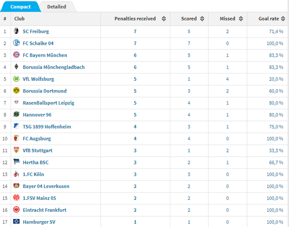The image size is (289, 227).
Task: Open the FC Bayern München crest
Action: (16, 55)
